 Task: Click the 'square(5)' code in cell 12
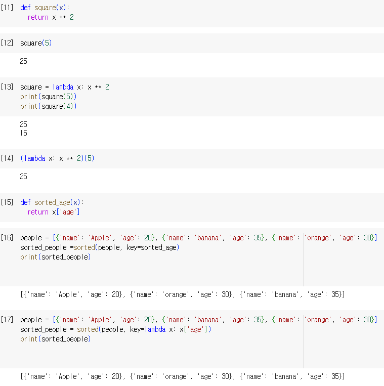point(36,43)
